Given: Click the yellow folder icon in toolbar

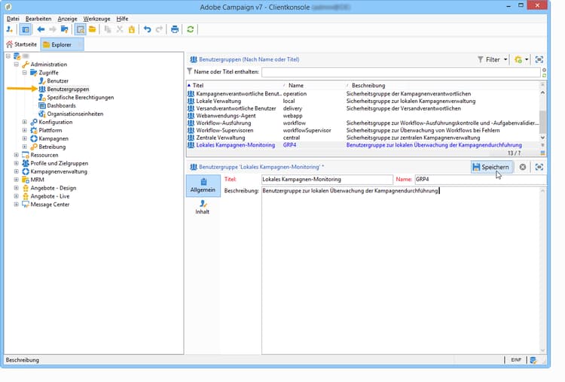Looking at the screenshot, I should [x=92, y=29].
